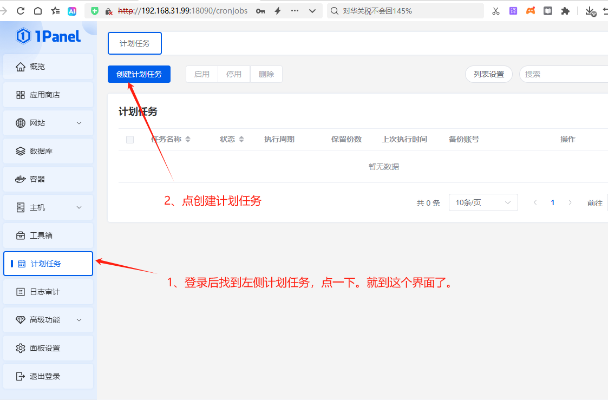
Task: Click the 执行周期 column header
Action: pyautogui.click(x=279, y=139)
